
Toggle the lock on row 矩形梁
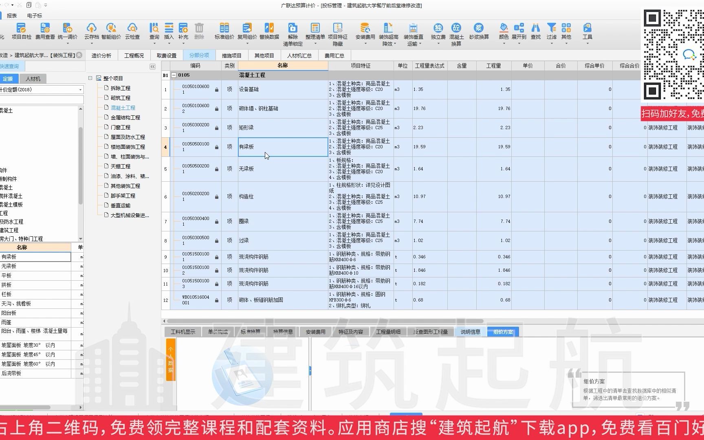pos(217,128)
